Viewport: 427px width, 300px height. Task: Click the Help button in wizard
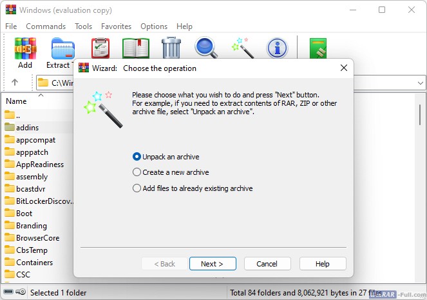point(323,264)
